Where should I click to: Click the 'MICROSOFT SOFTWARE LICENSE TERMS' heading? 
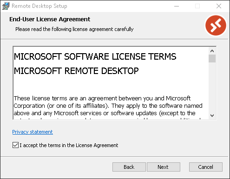95,56
